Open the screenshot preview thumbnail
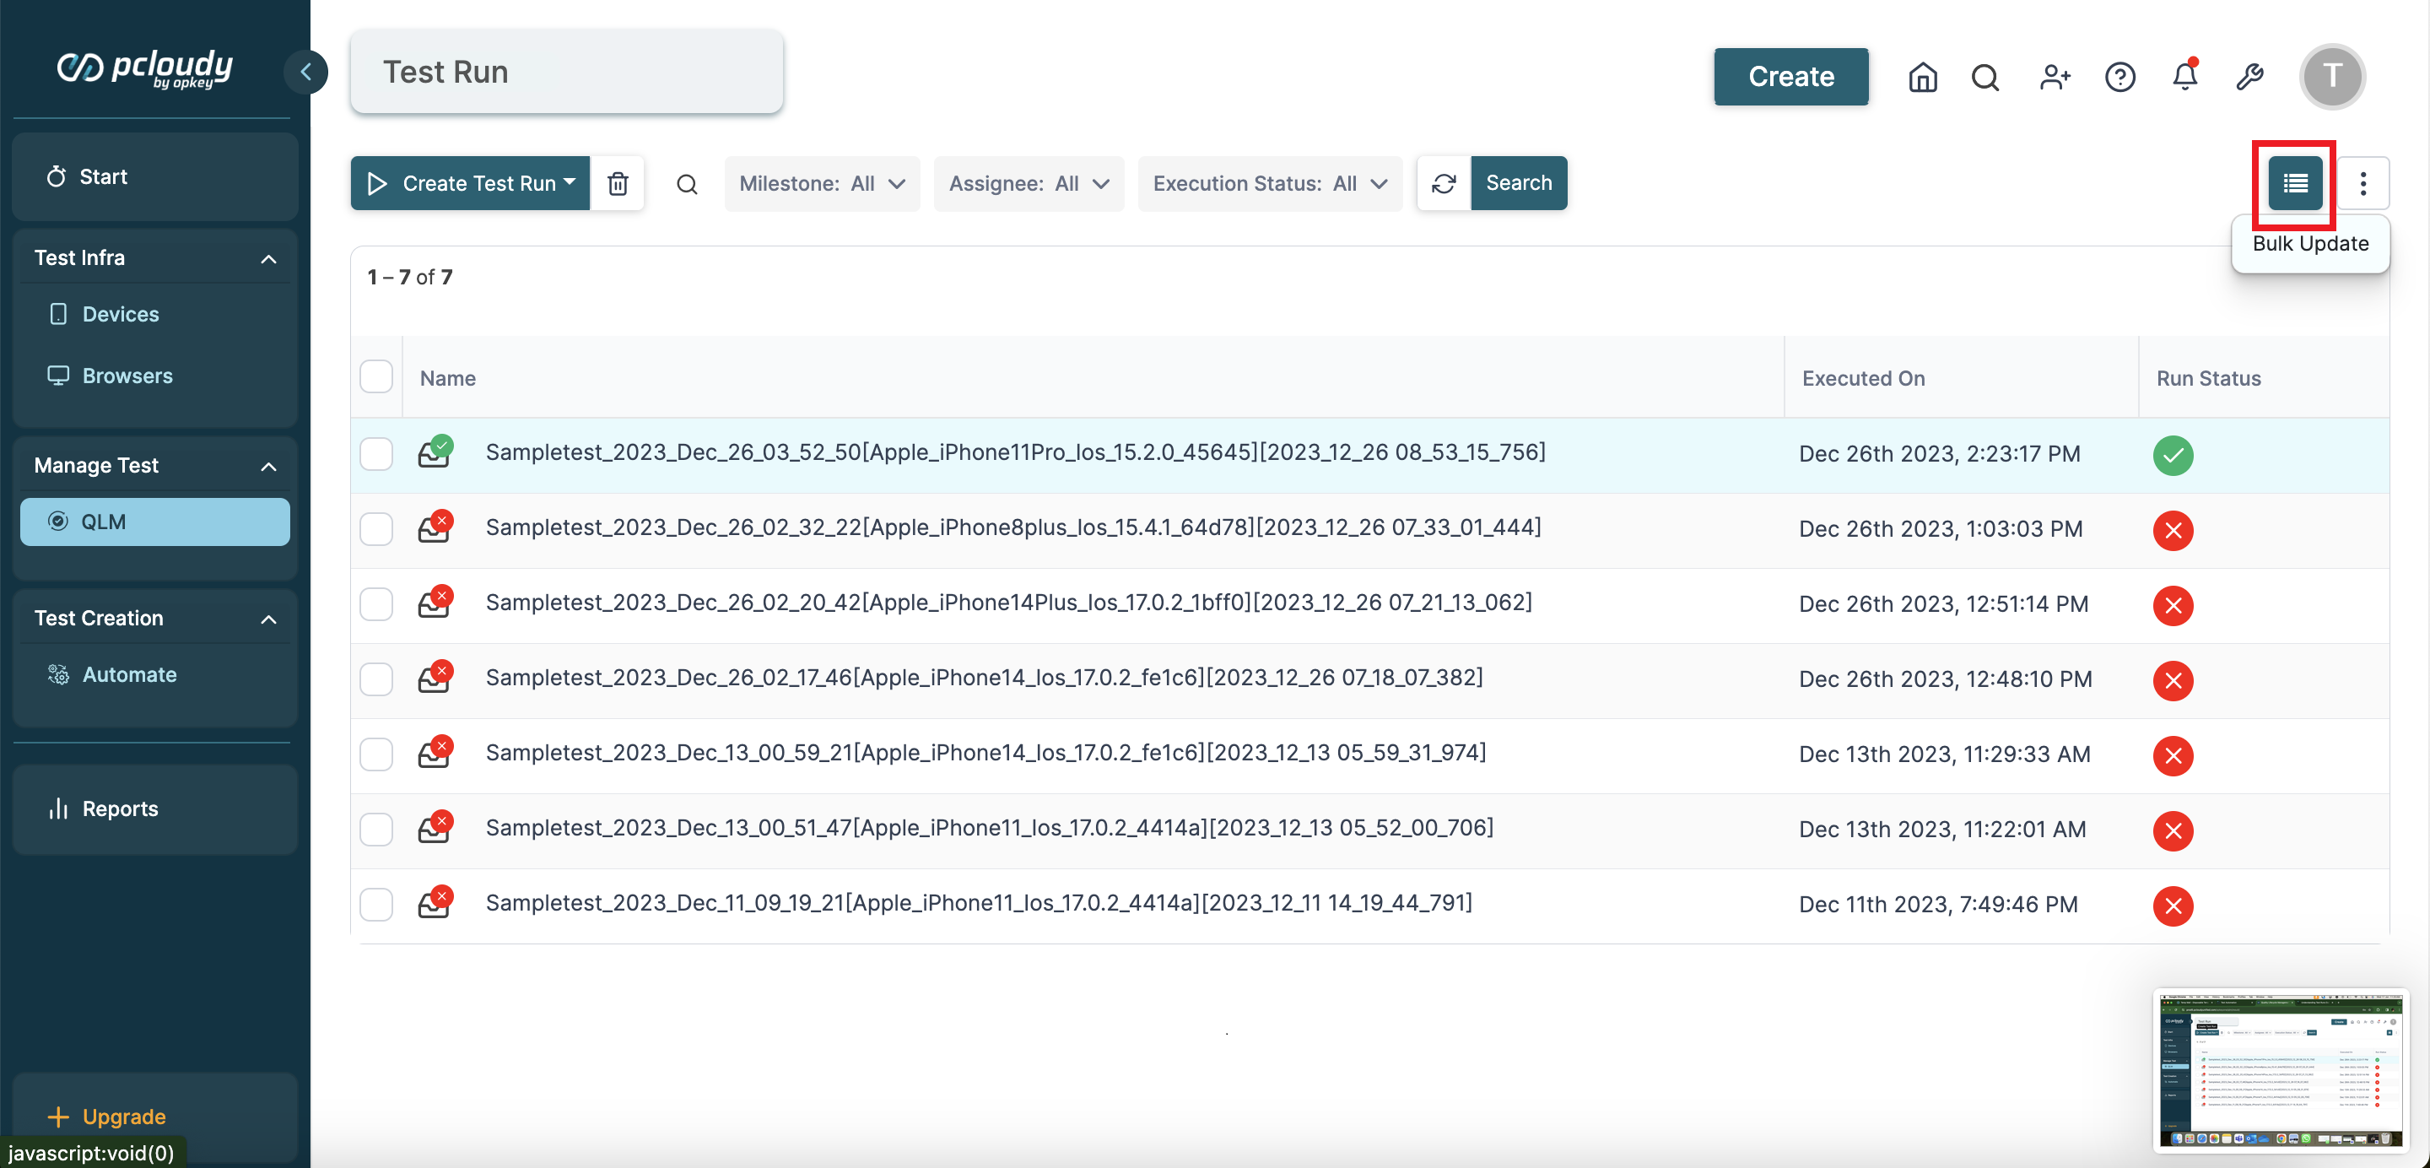This screenshot has height=1168, width=2430. click(2280, 1070)
